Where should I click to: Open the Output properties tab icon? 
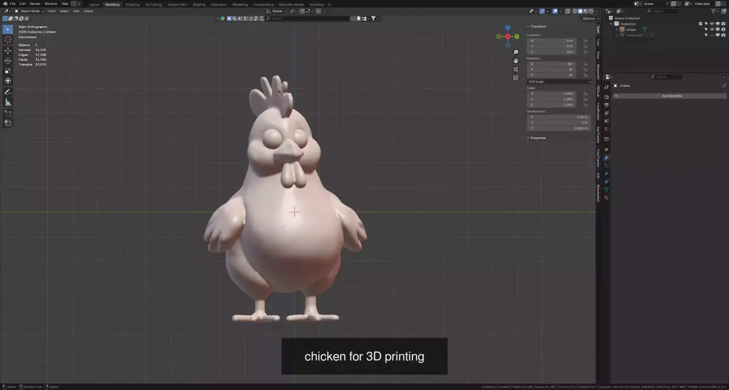[606, 105]
